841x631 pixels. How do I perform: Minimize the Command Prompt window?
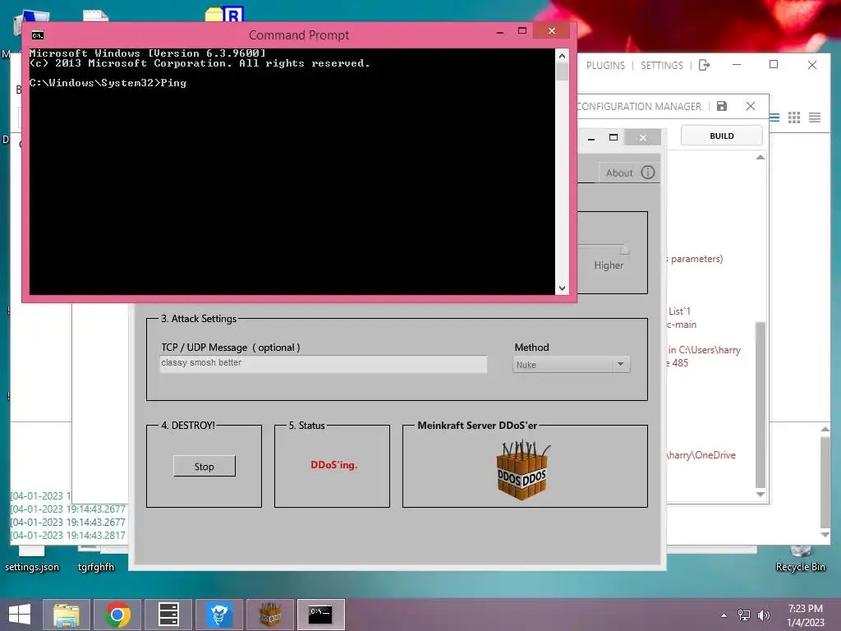[500, 32]
